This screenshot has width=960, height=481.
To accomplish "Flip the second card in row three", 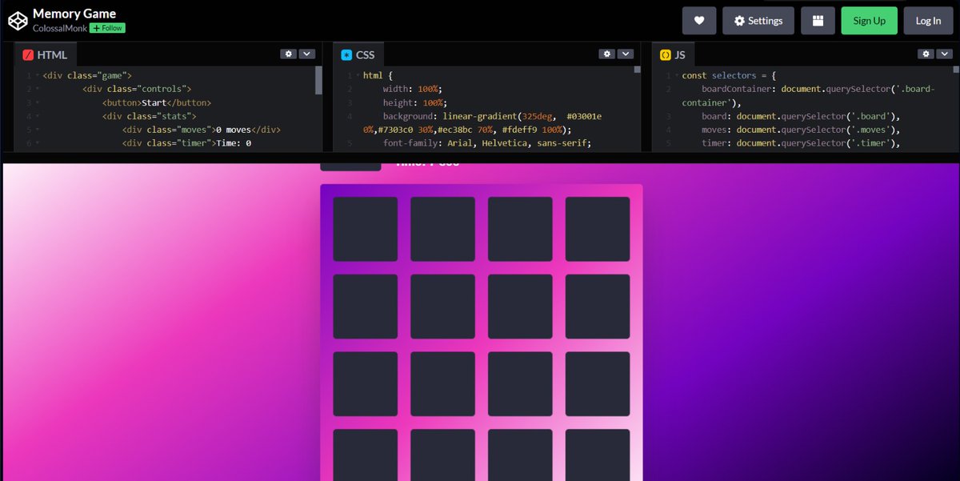I will coord(443,384).
